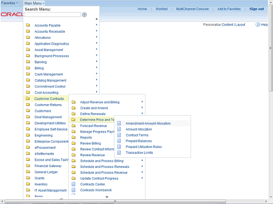
Task: Click the Accounts Payable folder icon
Action: (28, 25)
